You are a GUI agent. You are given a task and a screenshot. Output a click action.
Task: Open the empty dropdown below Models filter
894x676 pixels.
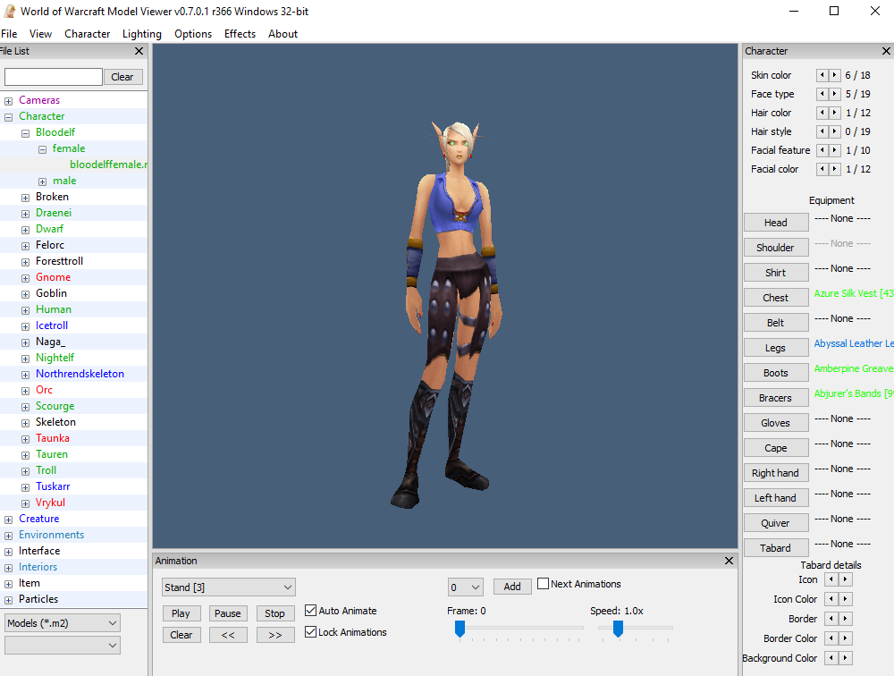point(63,646)
